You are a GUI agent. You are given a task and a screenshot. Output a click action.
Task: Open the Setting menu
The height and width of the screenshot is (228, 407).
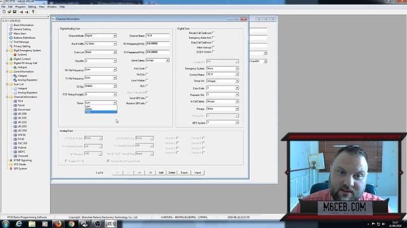click(32, 7)
